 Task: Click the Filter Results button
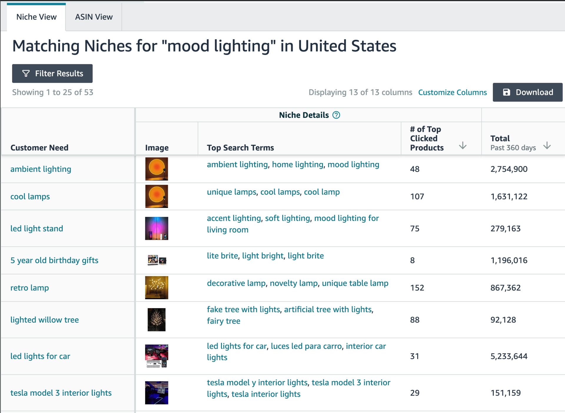coord(52,73)
